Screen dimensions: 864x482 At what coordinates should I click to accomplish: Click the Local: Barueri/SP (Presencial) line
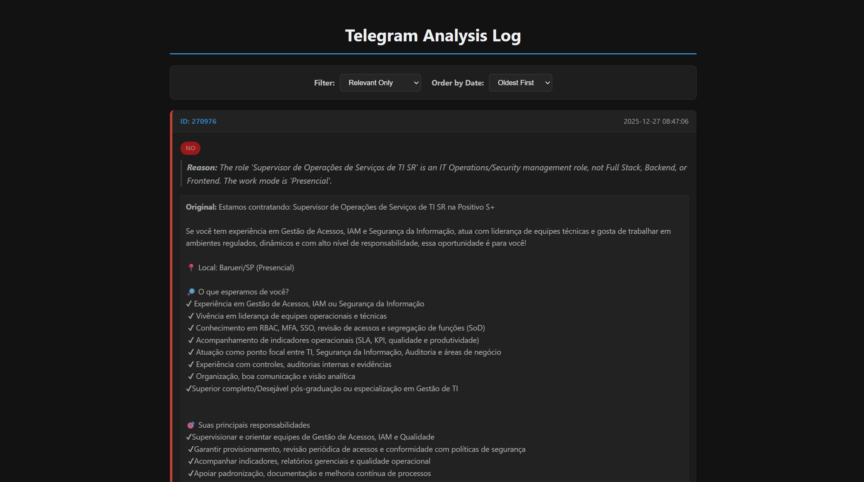(x=246, y=268)
